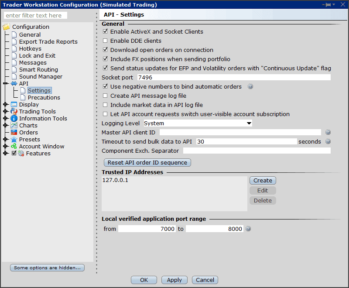Open Trading Tools via its sidebar icon
The height and width of the screenshot is (288, 349).
(14, 111)
